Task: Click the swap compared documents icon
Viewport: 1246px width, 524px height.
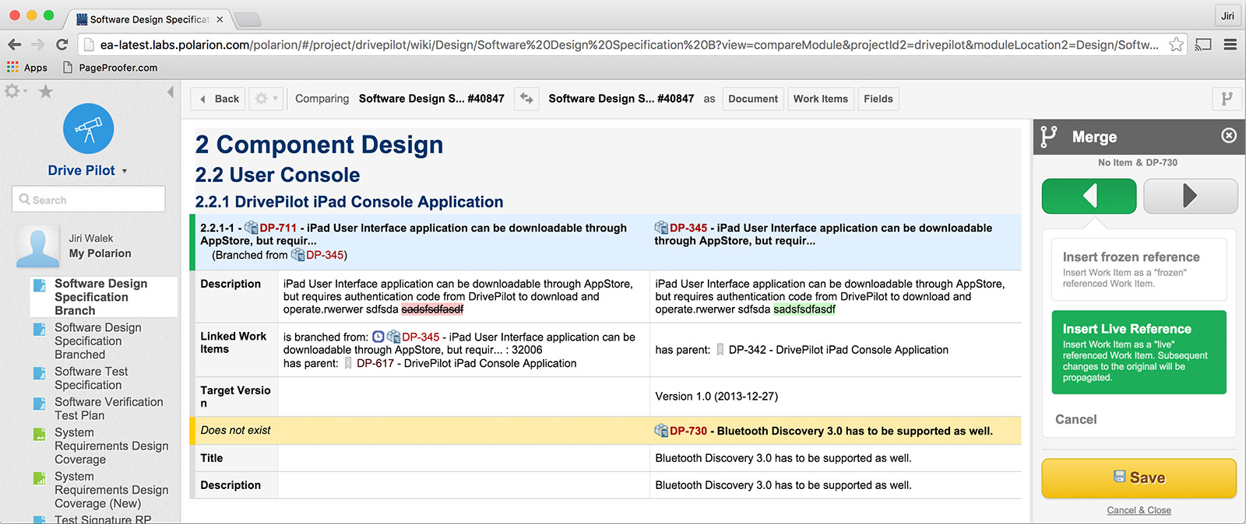Action: 526,99
